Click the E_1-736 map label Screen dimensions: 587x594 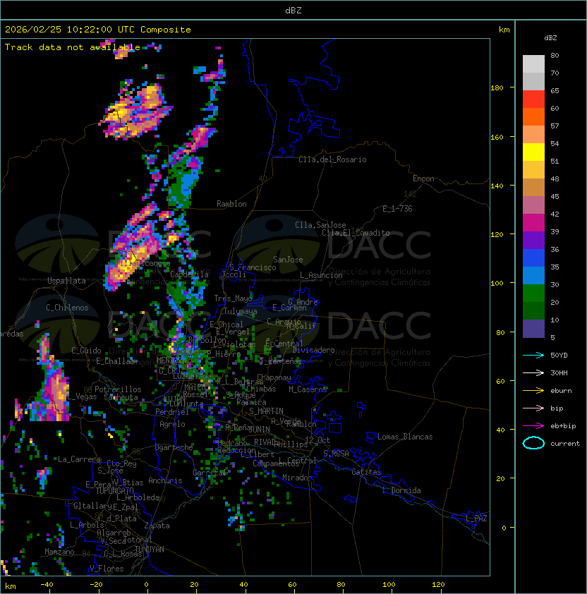(397, 209)
